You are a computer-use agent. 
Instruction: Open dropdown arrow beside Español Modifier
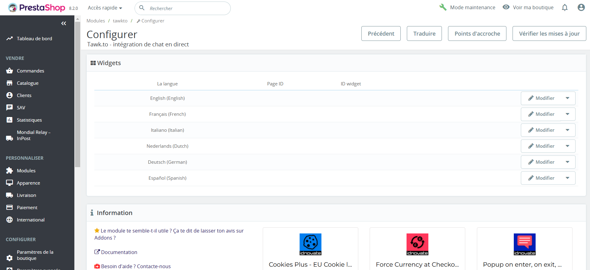(568, 178)
